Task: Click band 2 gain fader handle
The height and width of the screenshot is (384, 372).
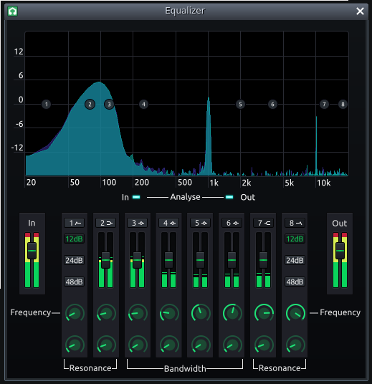Action: (106, 260)
